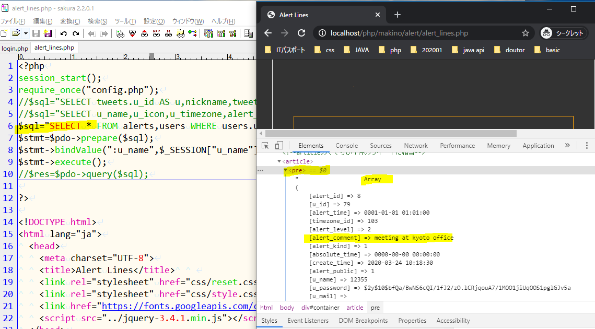Click the redo arrow in editor toolbar
595x329 pixels.
point(76,33)
